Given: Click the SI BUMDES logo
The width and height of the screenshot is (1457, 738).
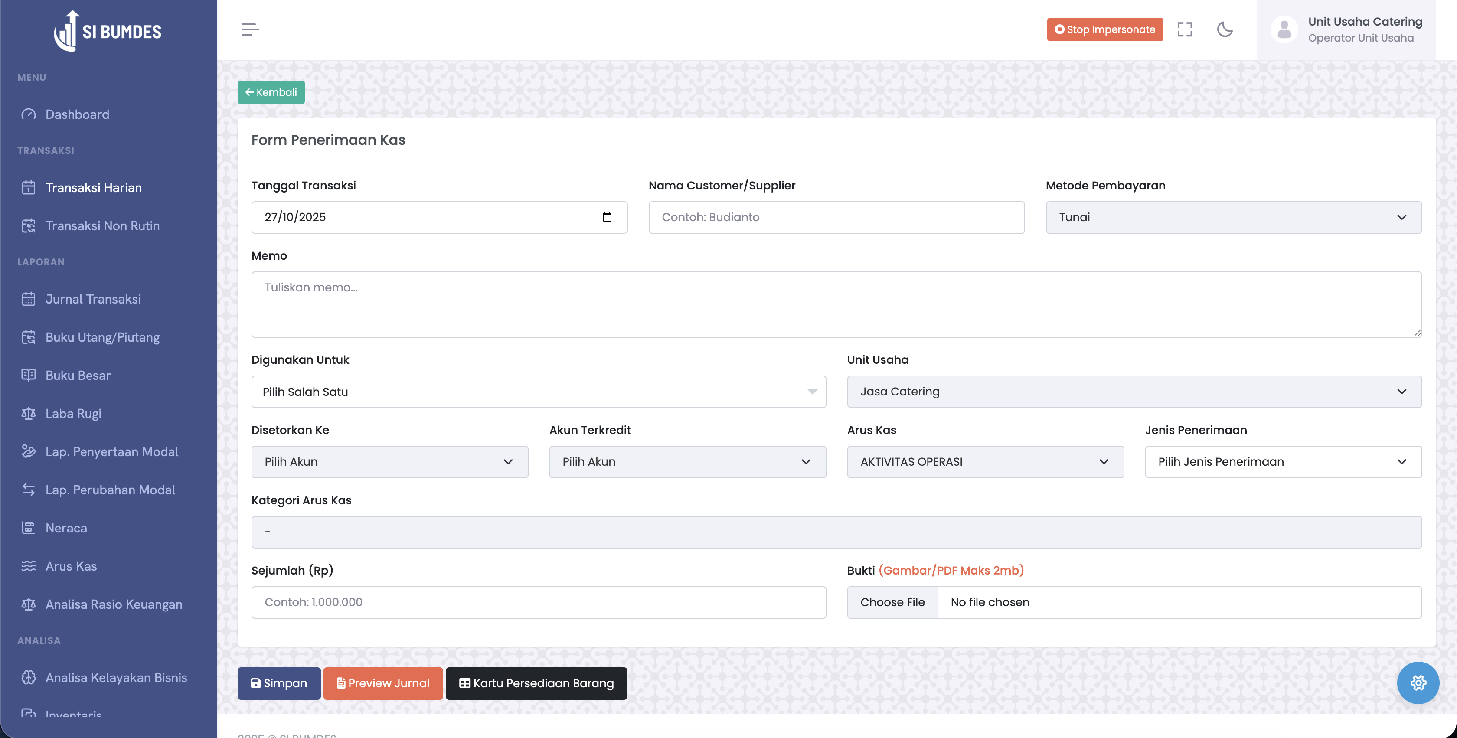Looking at the screenshot, I should [x=108, y=31].
